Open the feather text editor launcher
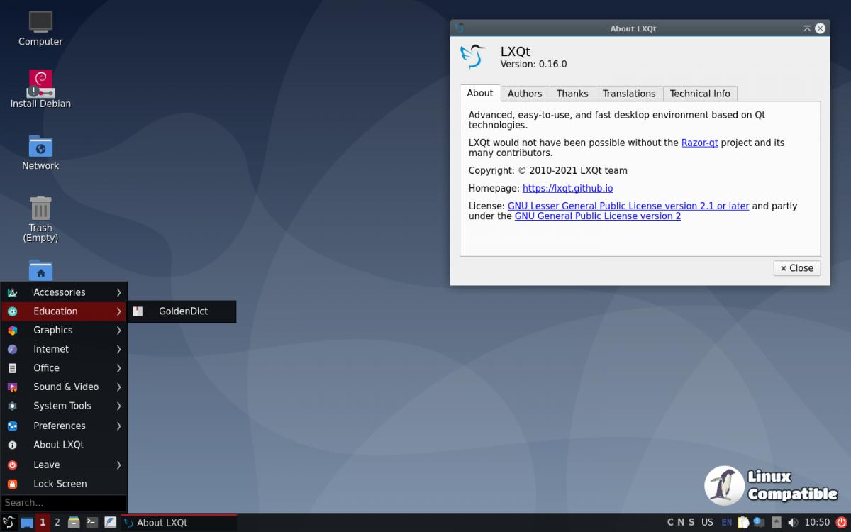 pyautogui.click(x=110, y=523)
